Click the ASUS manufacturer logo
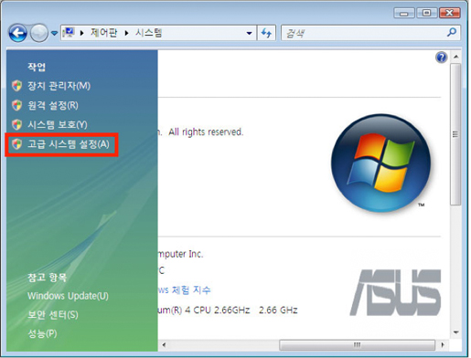Viewport: 471px width, 358px height. (x=395, y=292)
